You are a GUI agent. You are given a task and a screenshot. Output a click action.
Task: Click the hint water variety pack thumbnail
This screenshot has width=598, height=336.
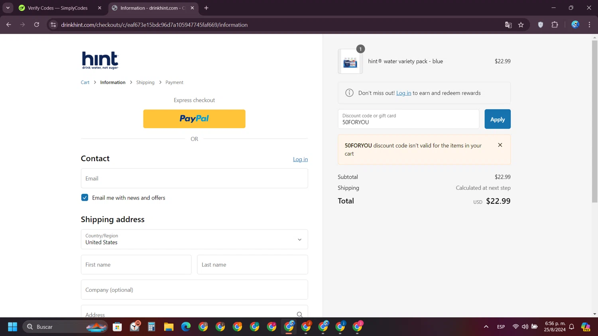350,61
